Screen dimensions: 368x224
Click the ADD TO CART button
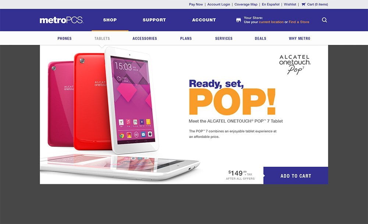point(296,176)
